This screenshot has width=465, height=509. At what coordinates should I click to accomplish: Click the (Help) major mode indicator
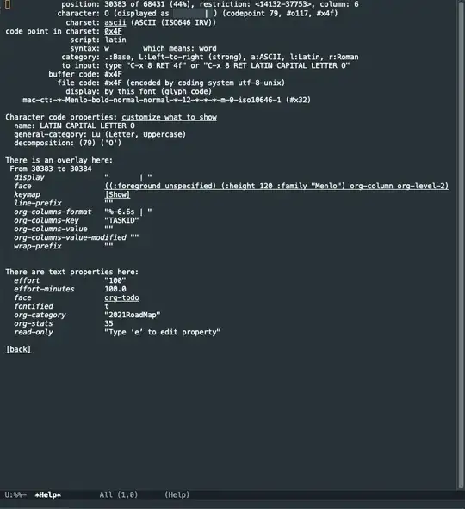(x=177, y=495)
